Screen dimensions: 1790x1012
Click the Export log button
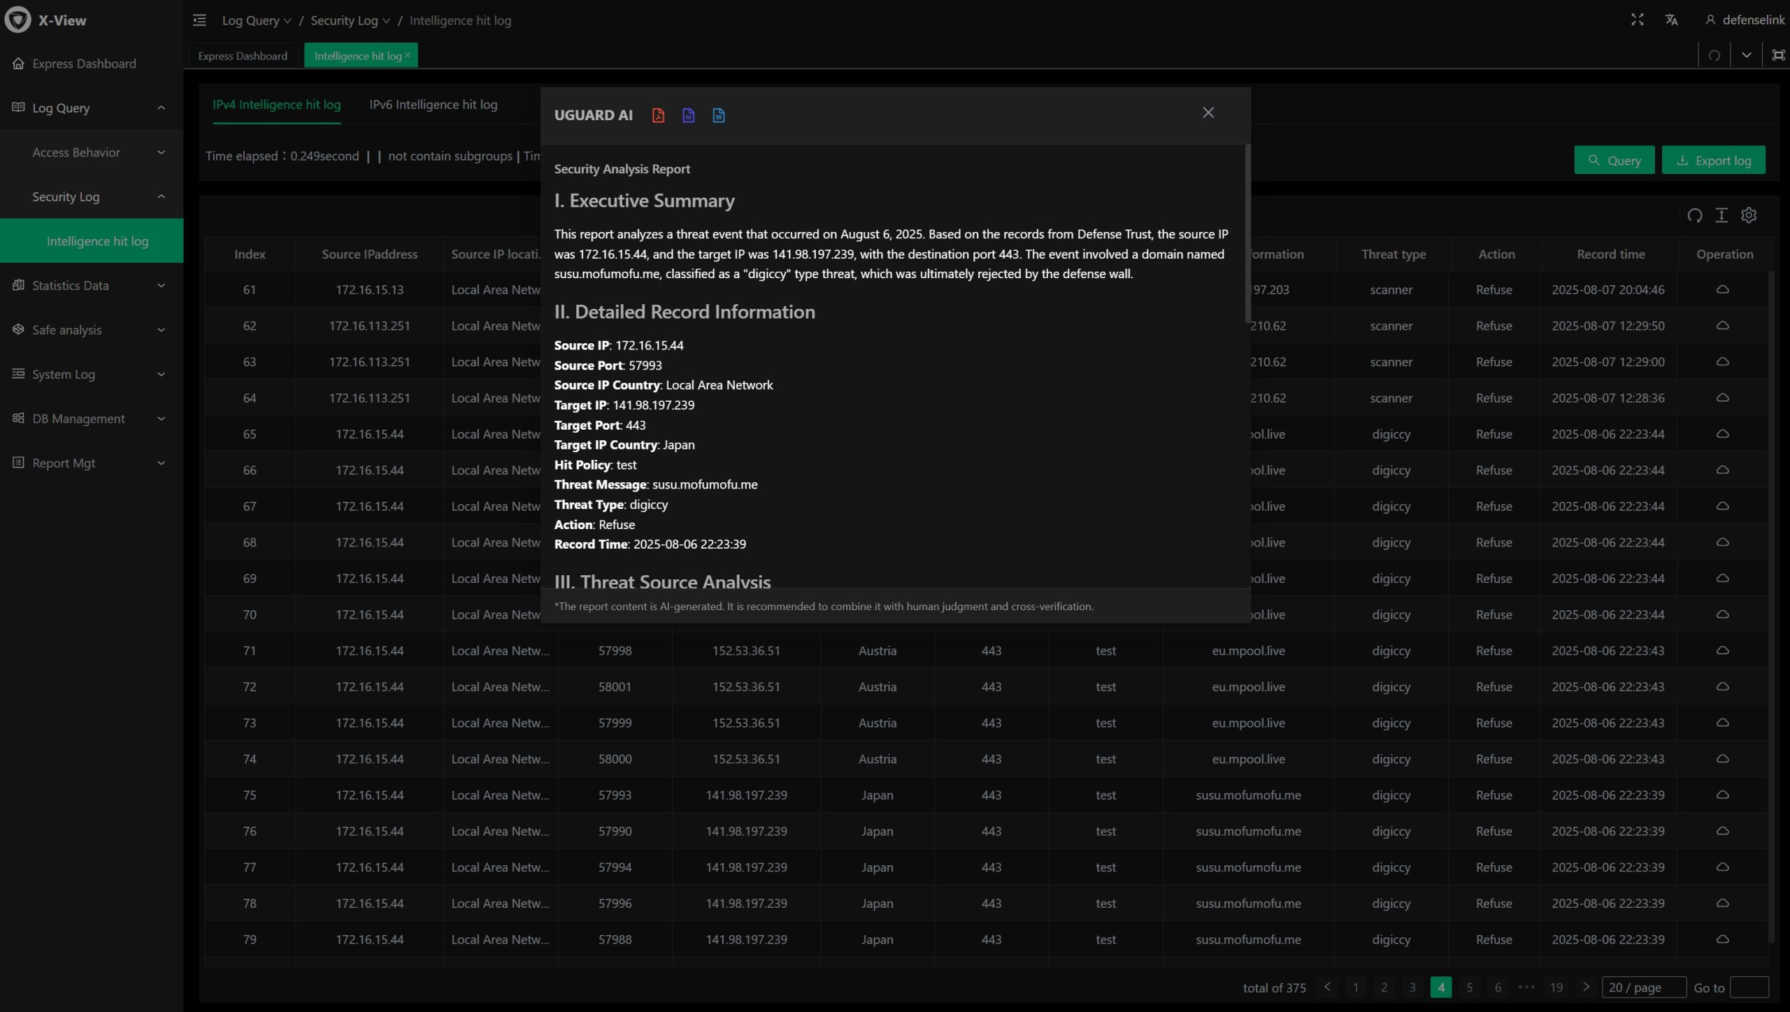(x=1713, y=160)
